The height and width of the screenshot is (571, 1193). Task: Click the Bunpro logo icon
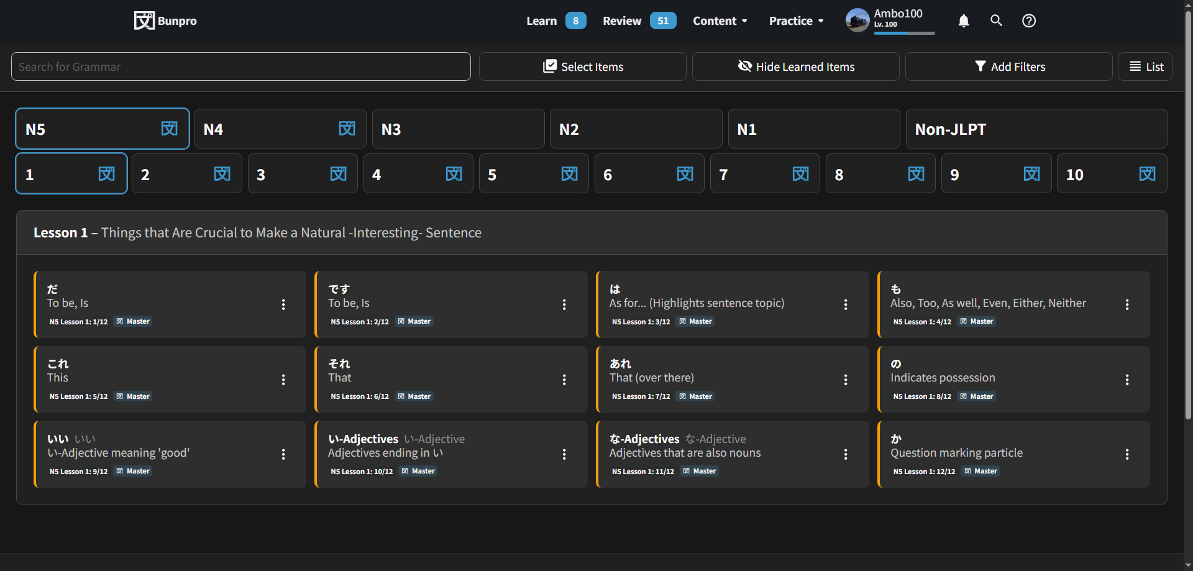pos(144,21)
